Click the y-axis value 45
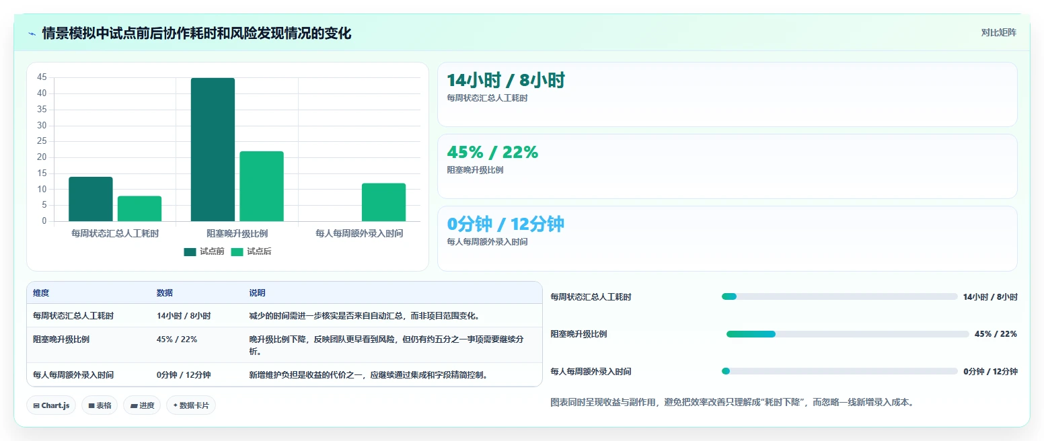 tap(42, 77)
